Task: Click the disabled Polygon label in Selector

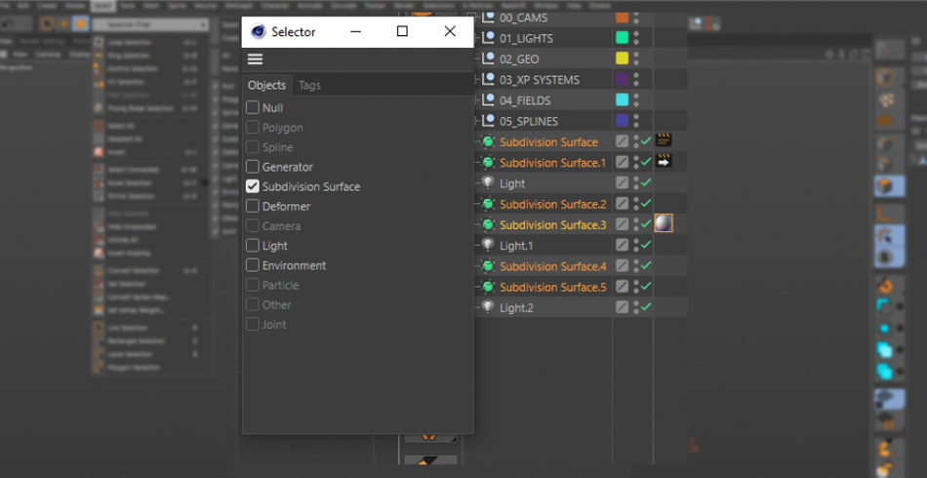Action: (x=283, y=128)
